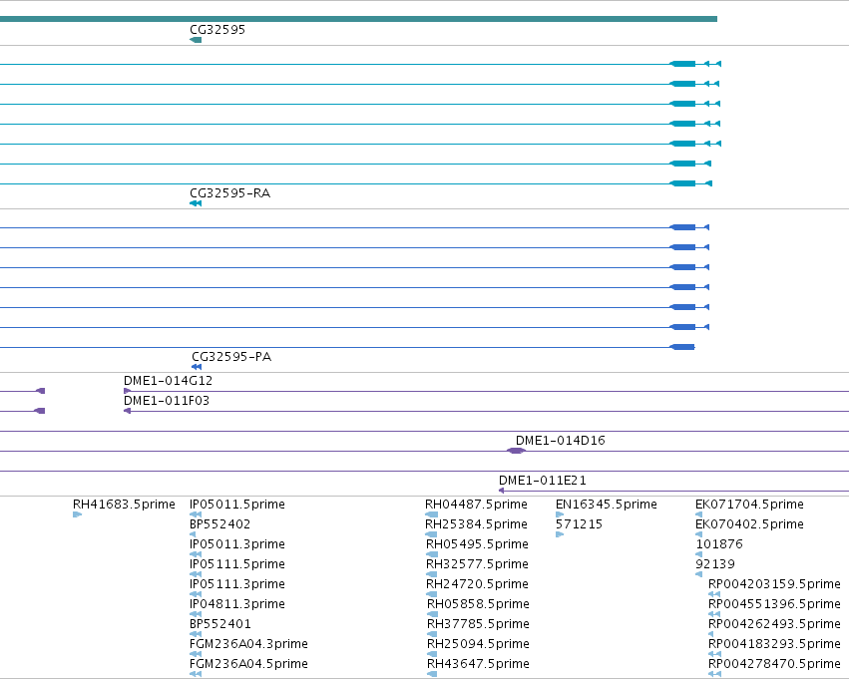Click the BP552402 label
Screen dimensions: 849x679
219,524
